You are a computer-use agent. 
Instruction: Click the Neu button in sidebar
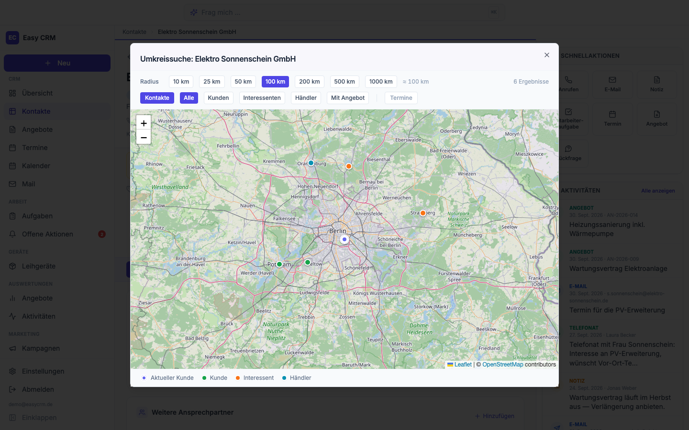[57, 63]
